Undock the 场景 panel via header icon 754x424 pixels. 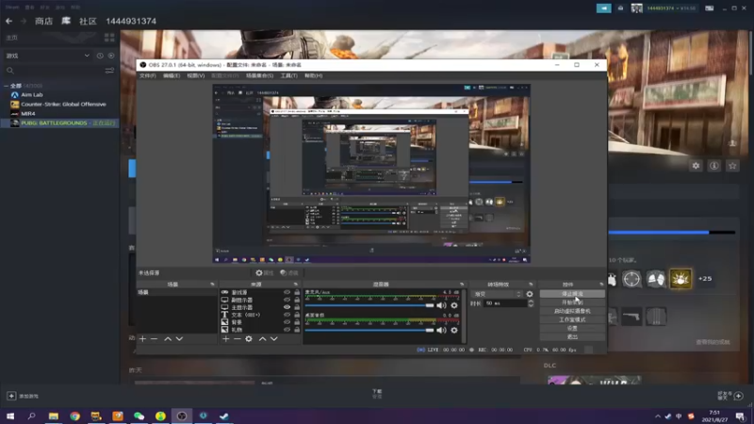[213, 285]
